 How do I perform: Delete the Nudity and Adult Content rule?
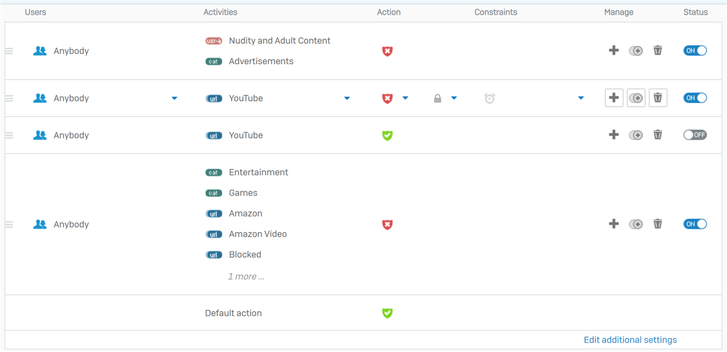click(x=658, y=51)
